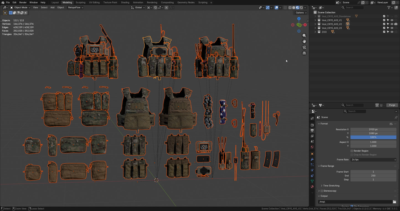Select wireframe viewport shading
This screenshot has height=211, width=400.
[x=290, y=7]
